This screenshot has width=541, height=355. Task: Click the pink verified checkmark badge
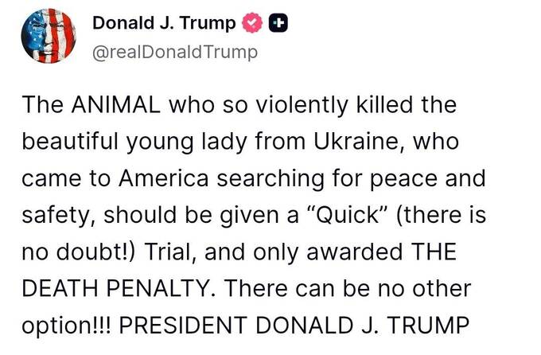pos(250,24)
